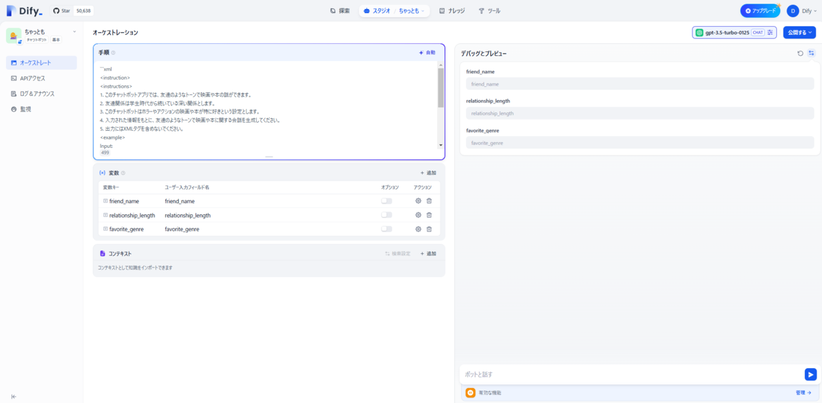Open the Dify account menu
Screen dimensions: 822x403
802,11
